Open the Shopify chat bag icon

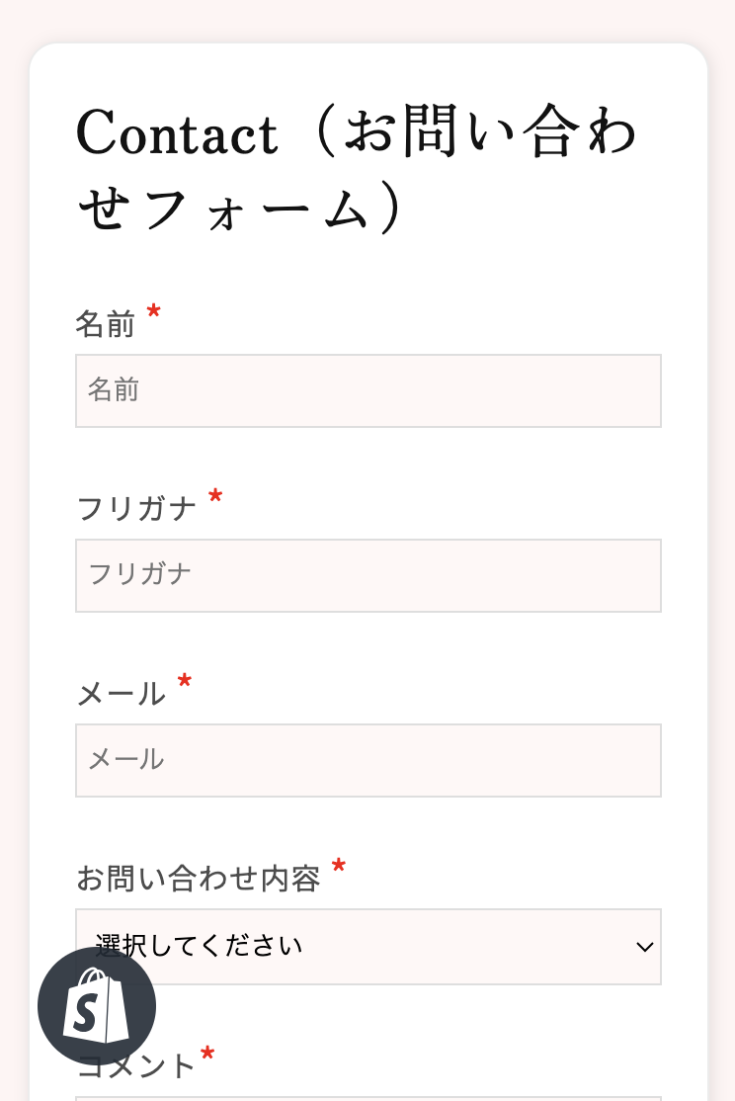(97, 1006)
